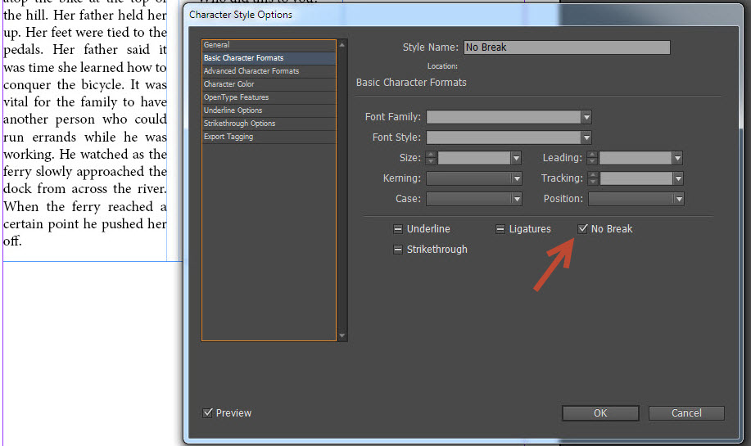Image resolution: width=751 pixels, height=446 pixels.
Task: Open the Font Style dropdown arrow
Action: click(x=586, y=137)
